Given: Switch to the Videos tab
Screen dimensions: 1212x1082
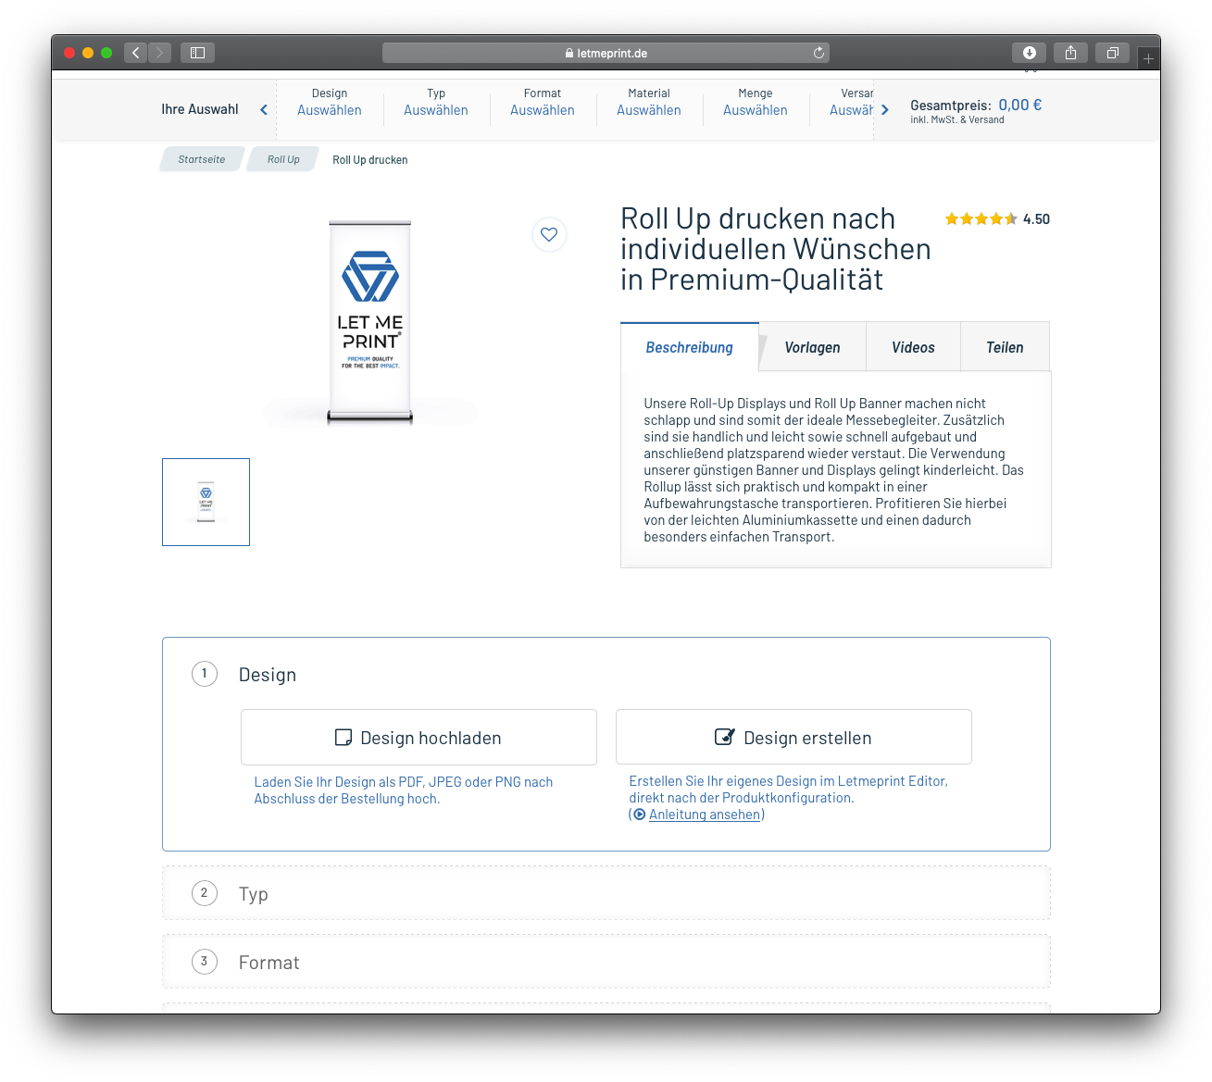Looking at the screenshot, I should (914, 347).
